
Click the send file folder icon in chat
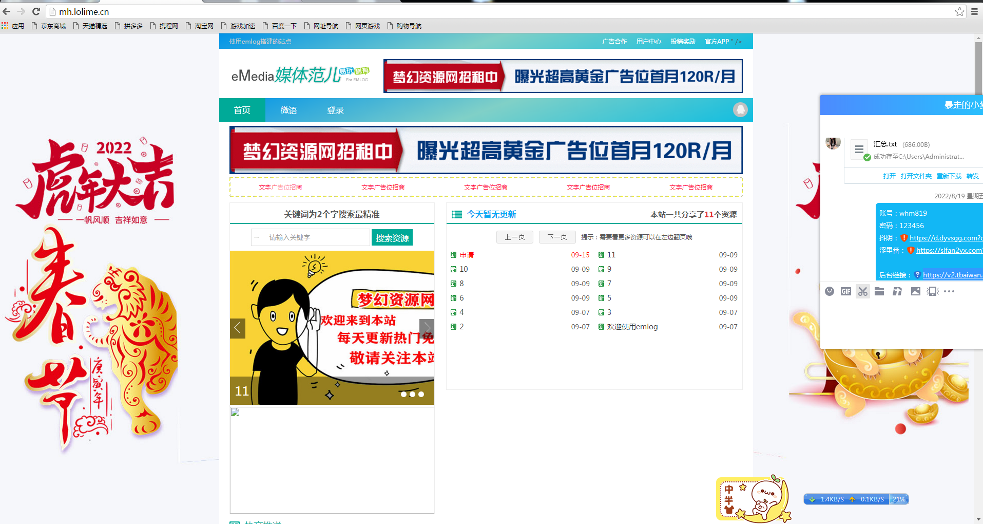pyautogui.click(x=879, y=291)
